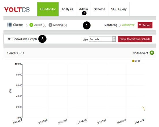Open the Admin tab

tap(84, 9)
